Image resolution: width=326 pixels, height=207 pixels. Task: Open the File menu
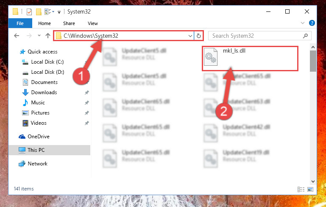20,23
